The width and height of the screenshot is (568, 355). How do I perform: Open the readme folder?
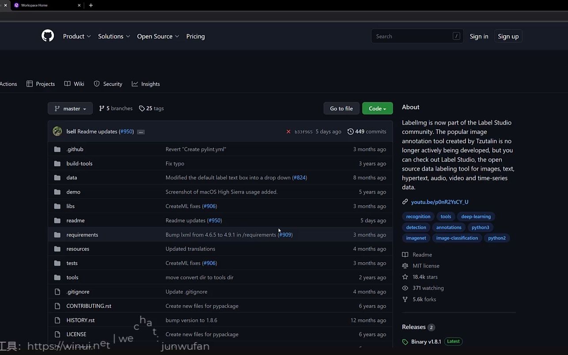76,220
